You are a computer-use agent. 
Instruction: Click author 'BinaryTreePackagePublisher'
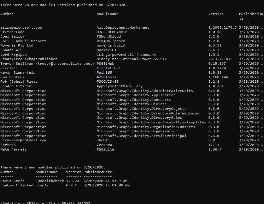coord(29,59)
